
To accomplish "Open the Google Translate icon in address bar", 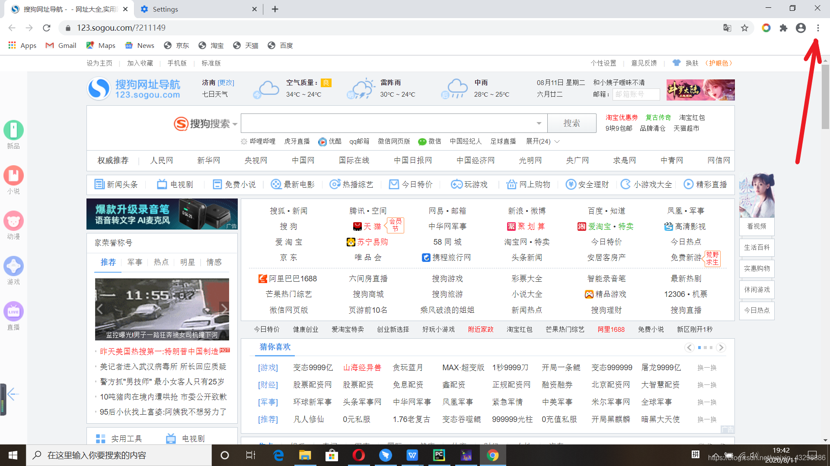I will tap(727, 28).
